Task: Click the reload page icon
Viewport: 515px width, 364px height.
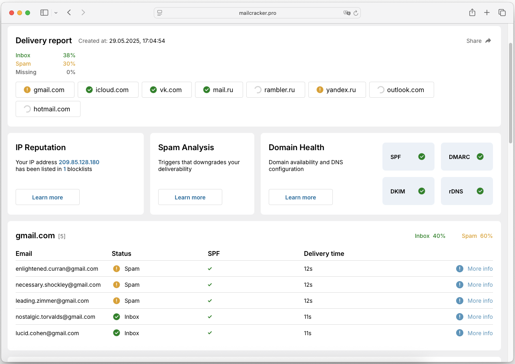Action: 355,13
